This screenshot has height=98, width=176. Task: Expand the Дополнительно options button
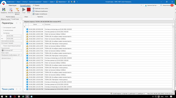[x=7, y=58]
